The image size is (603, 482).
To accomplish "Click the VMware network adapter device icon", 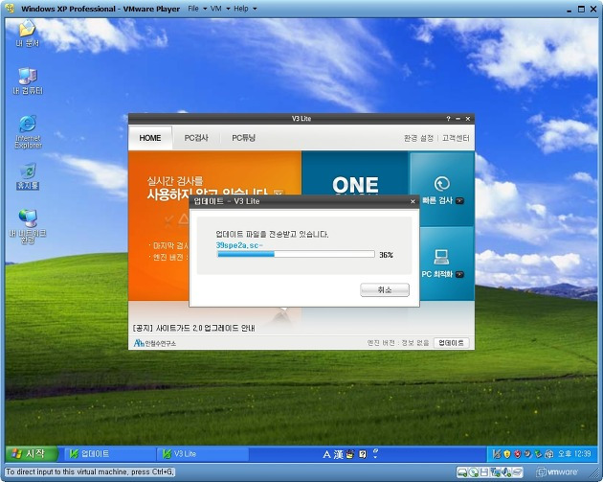I will [496, 472].
